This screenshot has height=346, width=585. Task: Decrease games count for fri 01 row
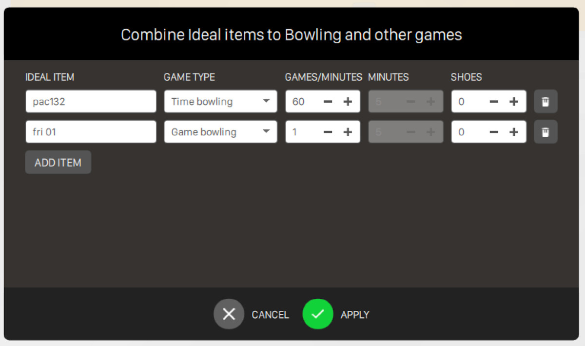click(x=328, y=132)
